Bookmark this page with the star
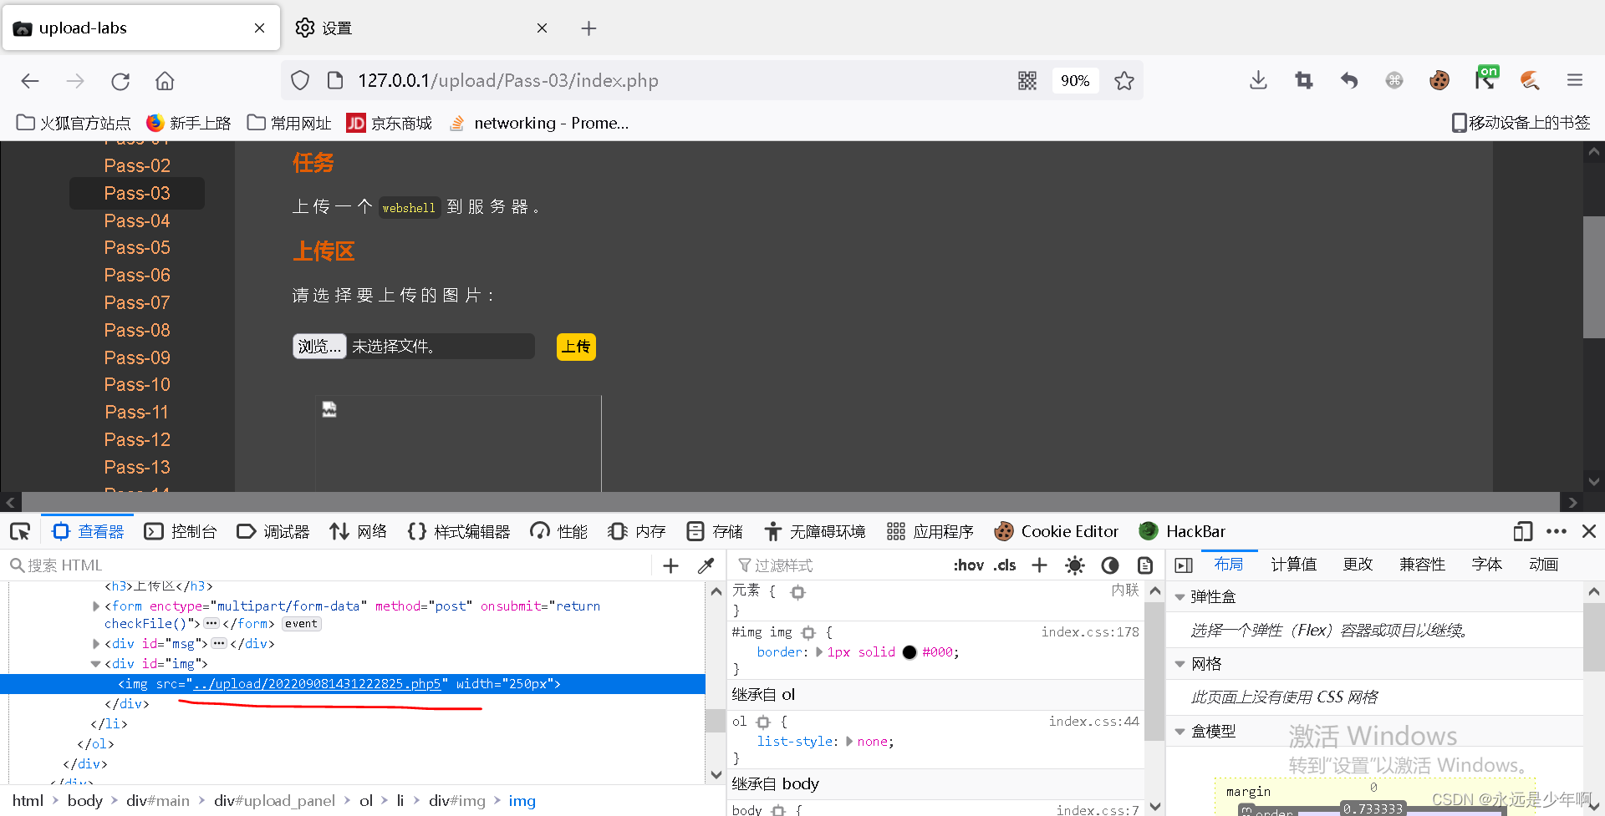This screenshot has height=816, width=1605. (x=1124, y=81)
